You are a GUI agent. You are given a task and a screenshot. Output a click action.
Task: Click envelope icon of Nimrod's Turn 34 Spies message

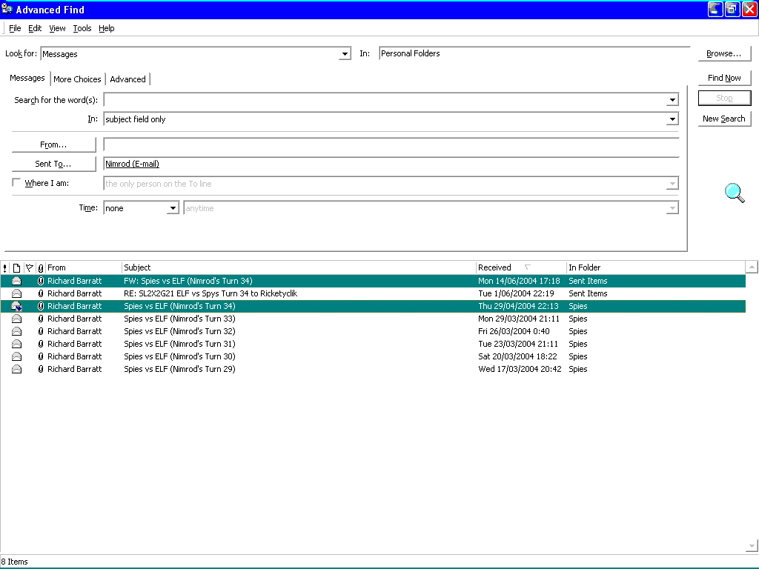(16, 307)
